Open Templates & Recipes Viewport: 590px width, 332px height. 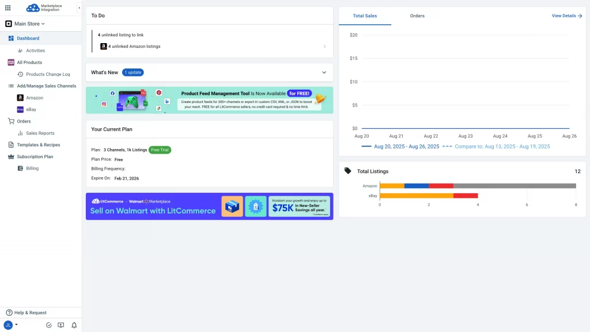click(x=39, y=145)
